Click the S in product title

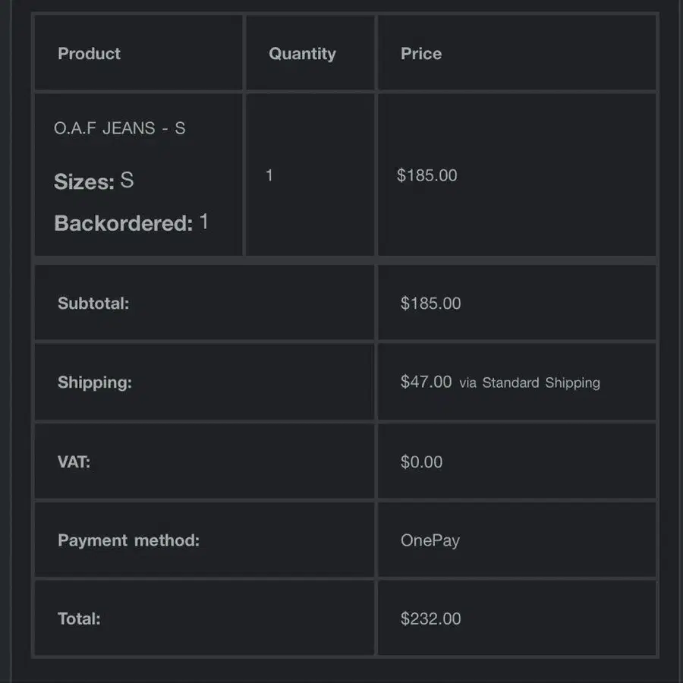(181, 128)
